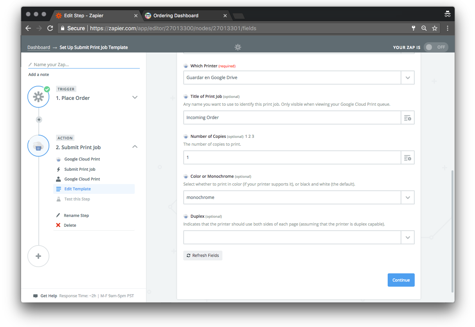
Task: Open Chrome three-dot menu
Action: pos(448,28)
